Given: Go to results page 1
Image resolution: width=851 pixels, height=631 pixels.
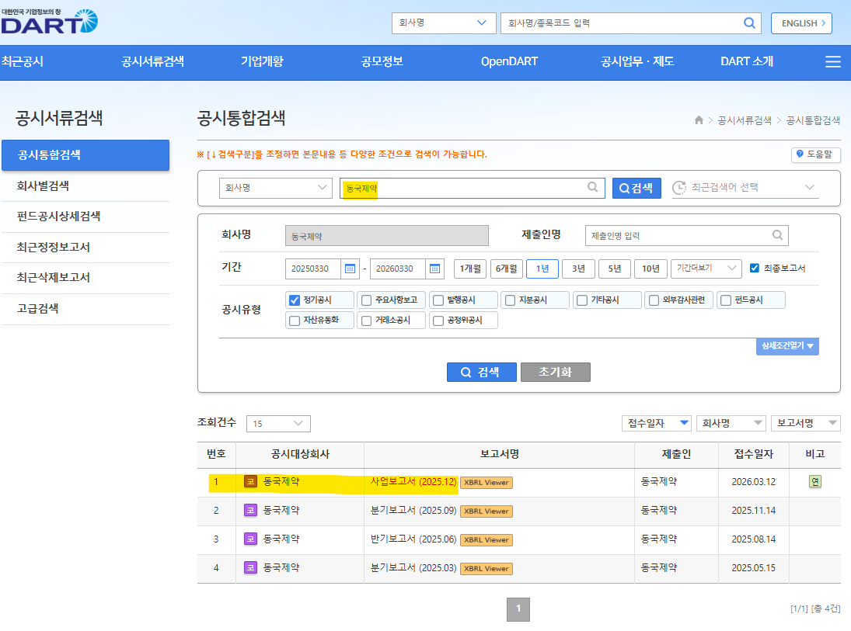Looking at the screenshot, I should (518, 608).
